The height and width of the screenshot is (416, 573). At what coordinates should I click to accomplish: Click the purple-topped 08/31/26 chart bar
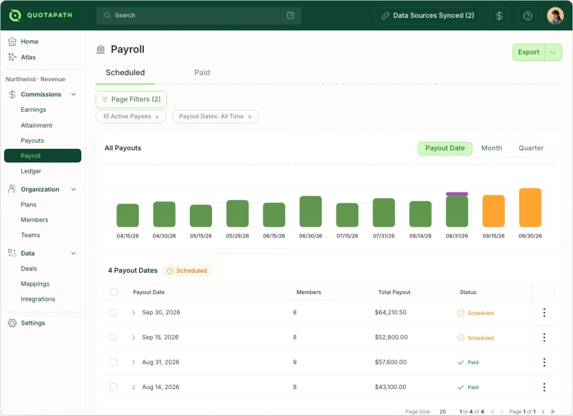click(x=457, y=210)
